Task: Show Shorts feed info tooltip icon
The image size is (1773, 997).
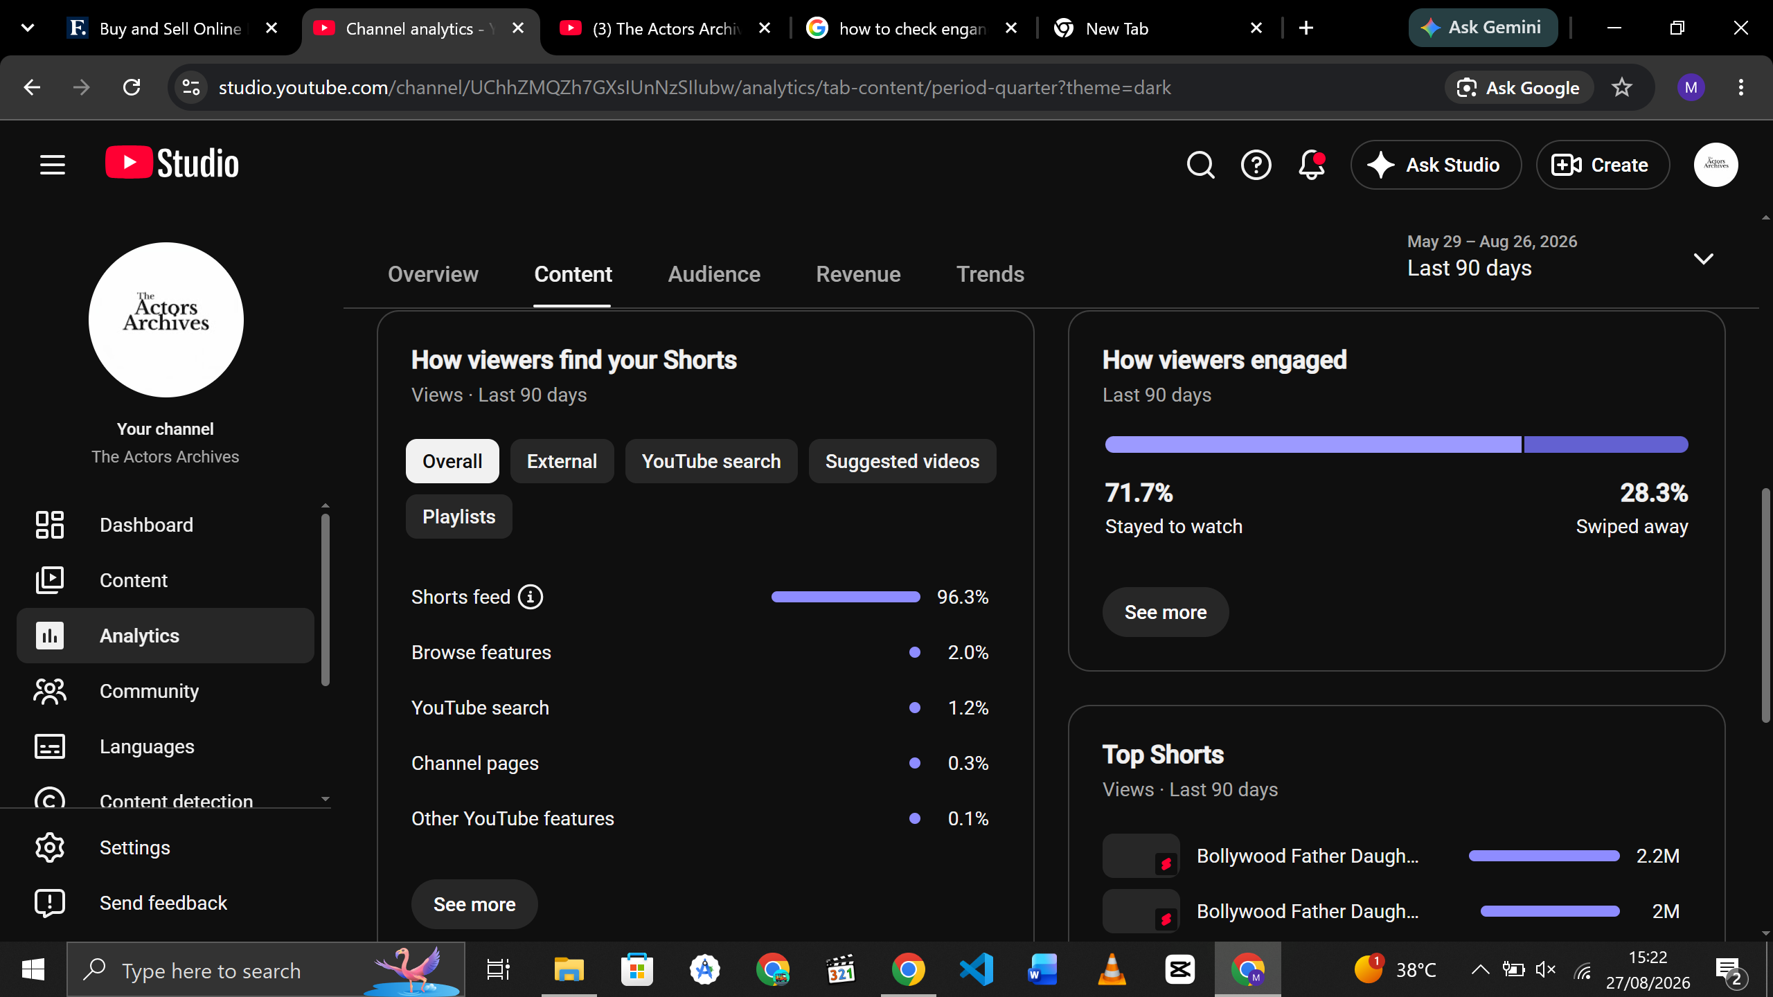Action: (531, 597)
